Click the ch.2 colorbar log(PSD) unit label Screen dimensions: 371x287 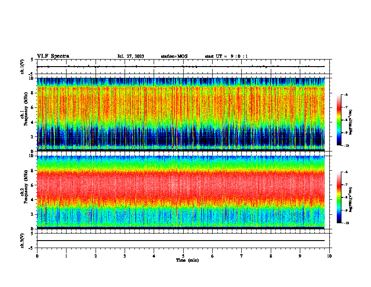(351, 200)
